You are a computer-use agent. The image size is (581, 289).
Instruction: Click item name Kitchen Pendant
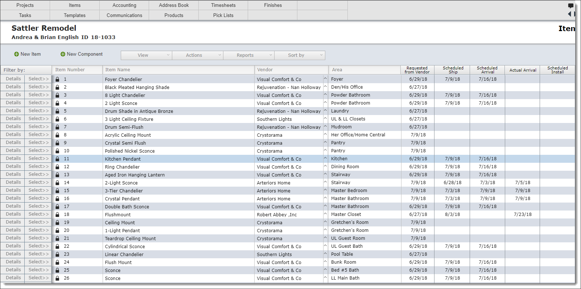click(x=123, y=159)
